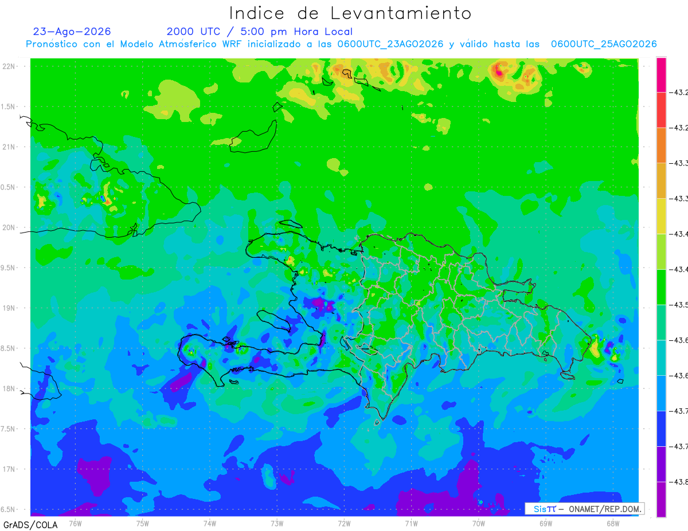688x531 pixels.
Task: Click the "-43.8" color bar value
Action: (x=680, y=482)
